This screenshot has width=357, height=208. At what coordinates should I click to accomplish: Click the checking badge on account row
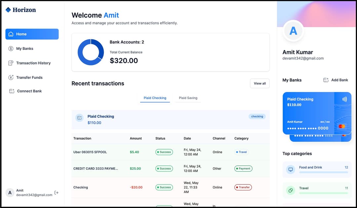click(x=257, y=116)
